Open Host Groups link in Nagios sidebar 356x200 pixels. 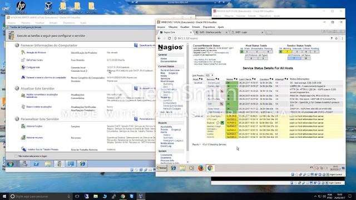coord(167,81)
